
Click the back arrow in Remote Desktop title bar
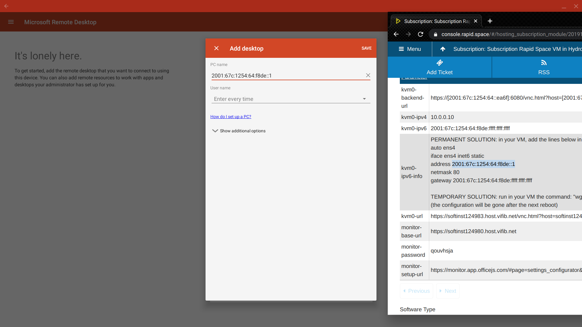point(6,6)
